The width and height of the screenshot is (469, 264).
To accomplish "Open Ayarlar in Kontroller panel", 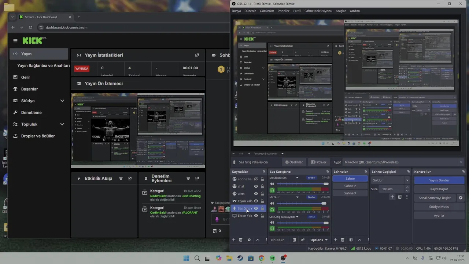I will pyautogui.click(x=439, y=215).
